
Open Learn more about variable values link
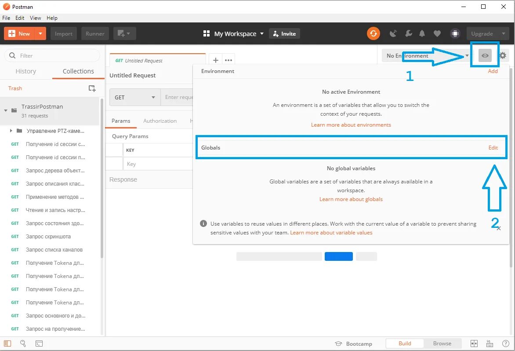331,232
